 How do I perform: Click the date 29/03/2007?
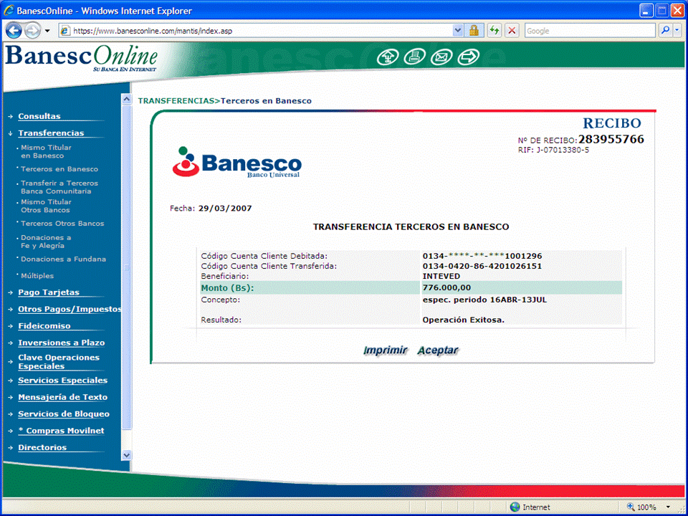point(225,209)
